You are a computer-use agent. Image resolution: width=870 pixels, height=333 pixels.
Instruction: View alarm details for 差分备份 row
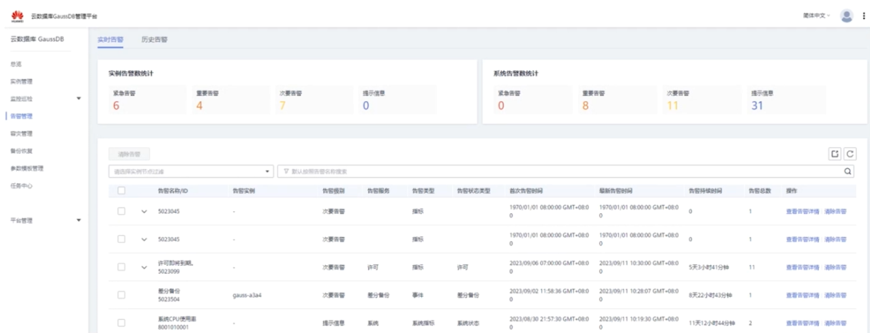[803, 295]
